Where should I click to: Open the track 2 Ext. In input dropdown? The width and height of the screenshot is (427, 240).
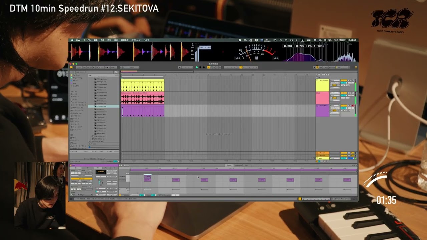click(335, 93)
